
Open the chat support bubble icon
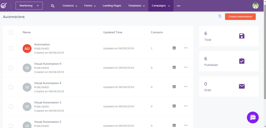coord(253,117)
